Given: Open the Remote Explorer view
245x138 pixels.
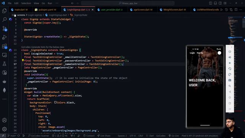Looking at the screenshot, I should (x=4, y=55).
